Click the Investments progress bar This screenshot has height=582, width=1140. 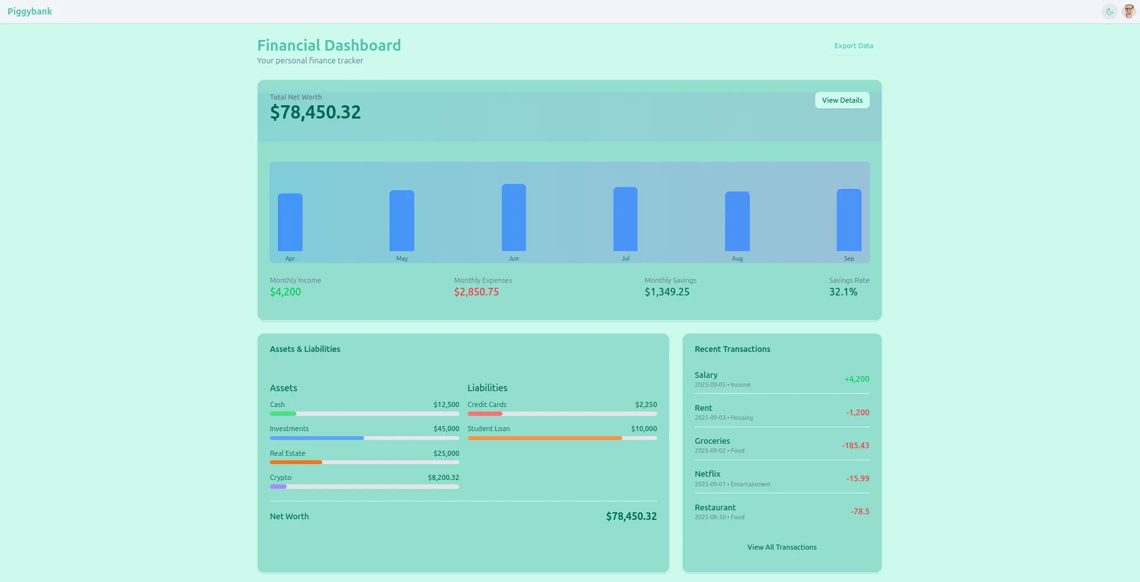click(x=364, y=438)
